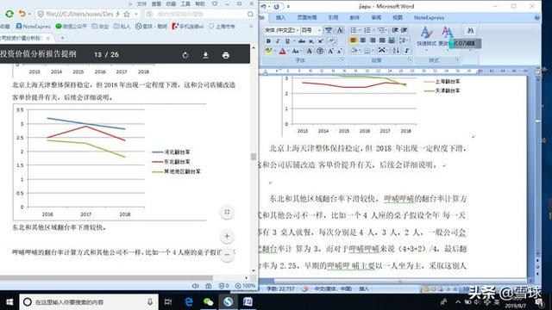Toggle left text alignment in Word
Screen dimensions: 552x310
[353, 40]
